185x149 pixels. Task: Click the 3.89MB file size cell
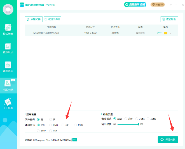click(115, 33)
